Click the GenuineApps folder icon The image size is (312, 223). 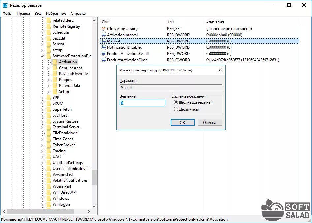click(55, 68)
